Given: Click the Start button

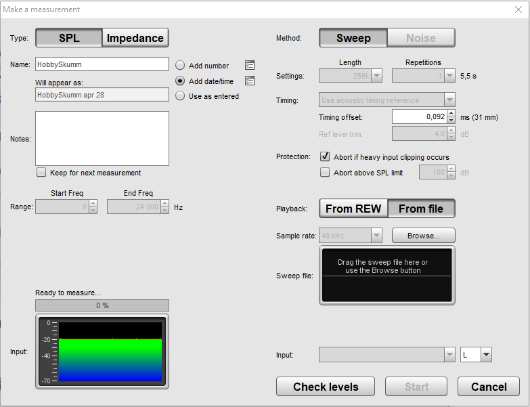Looking at the screenshot, I should [416, 387].
